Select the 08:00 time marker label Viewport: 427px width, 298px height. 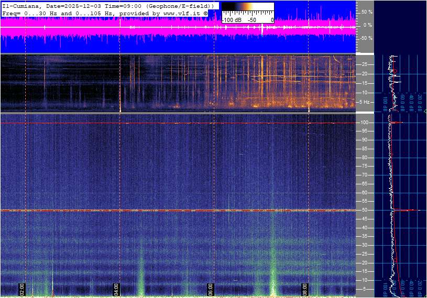pos(305,289)
